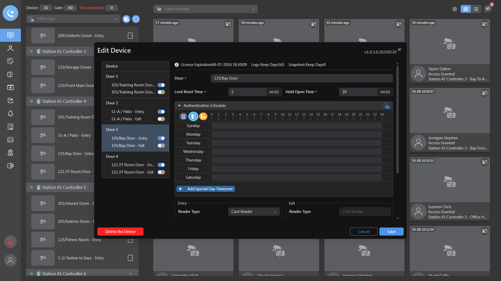
Task: Collapse the Authentication Schedule section
Action: (x=179, y=106)
